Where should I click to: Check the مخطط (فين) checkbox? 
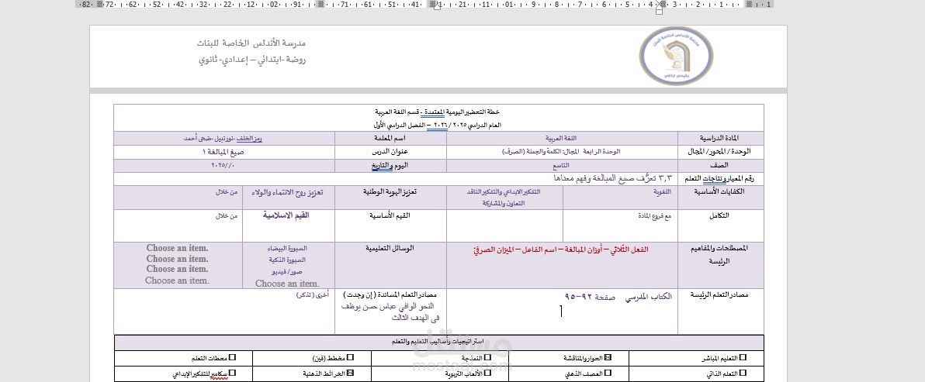pyautogui.click(x=351, y=357)
